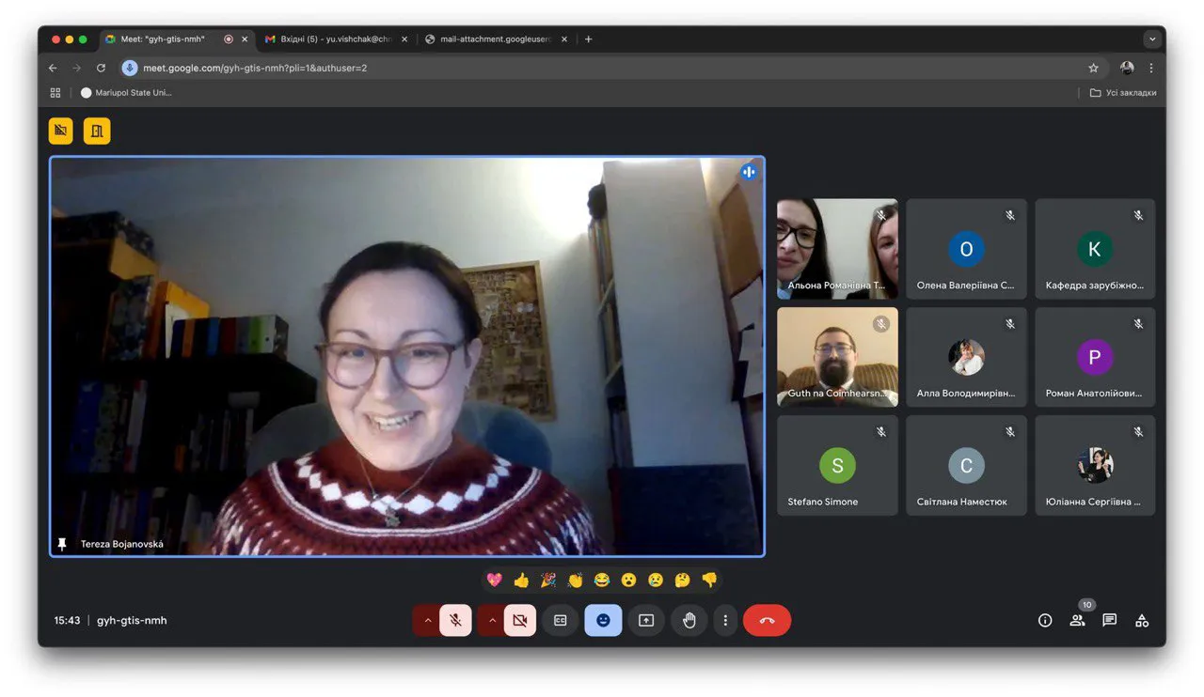
Task: Open the present screen option
Action: 646,621
